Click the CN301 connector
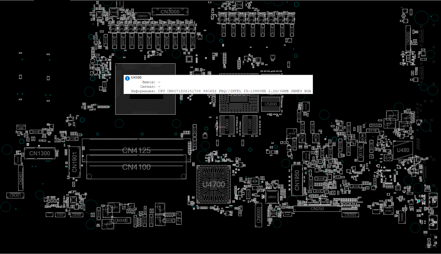Screen dimensions: 441x254 [x=15, y=195]
